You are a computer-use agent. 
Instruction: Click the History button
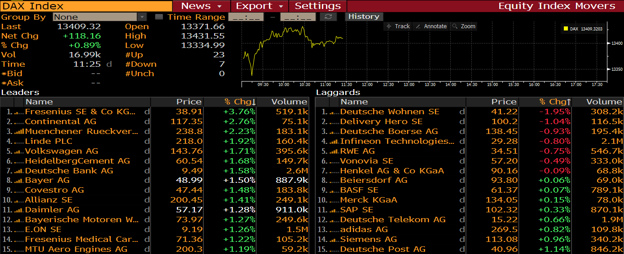pos(364,17)
